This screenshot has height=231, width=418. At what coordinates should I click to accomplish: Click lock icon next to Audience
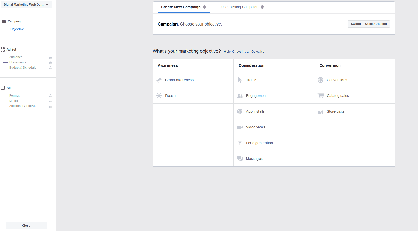51,57
